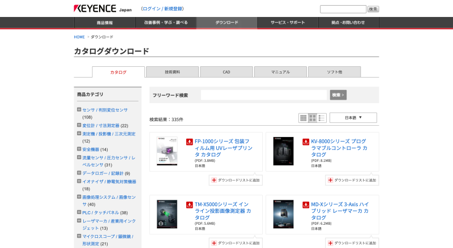Open FP-1000シリーズ catalog title link

click(223, 148)
